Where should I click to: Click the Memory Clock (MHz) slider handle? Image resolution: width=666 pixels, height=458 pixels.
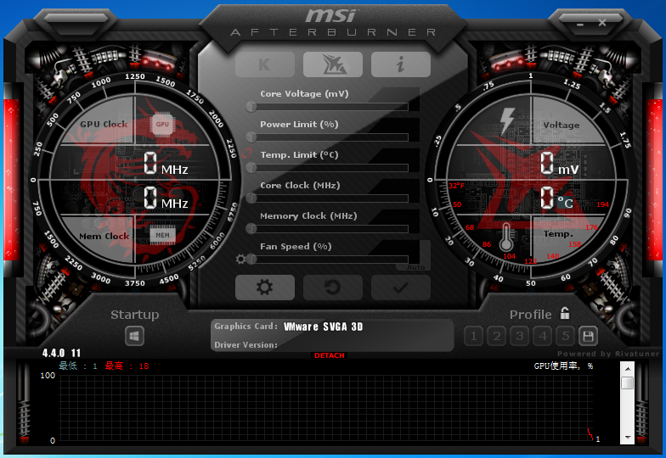[251, 229]
